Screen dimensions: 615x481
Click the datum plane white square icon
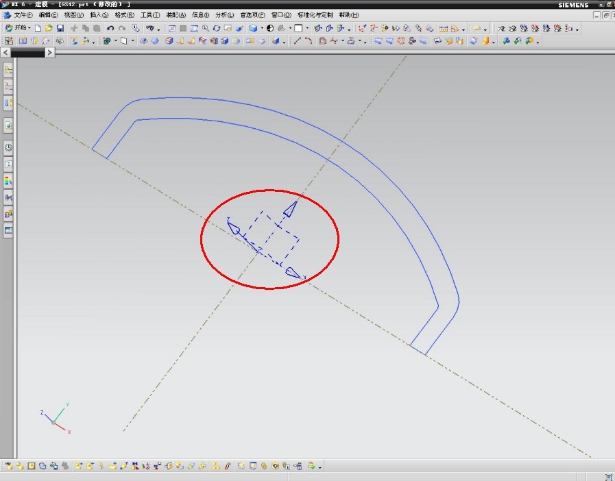point(124,41)
